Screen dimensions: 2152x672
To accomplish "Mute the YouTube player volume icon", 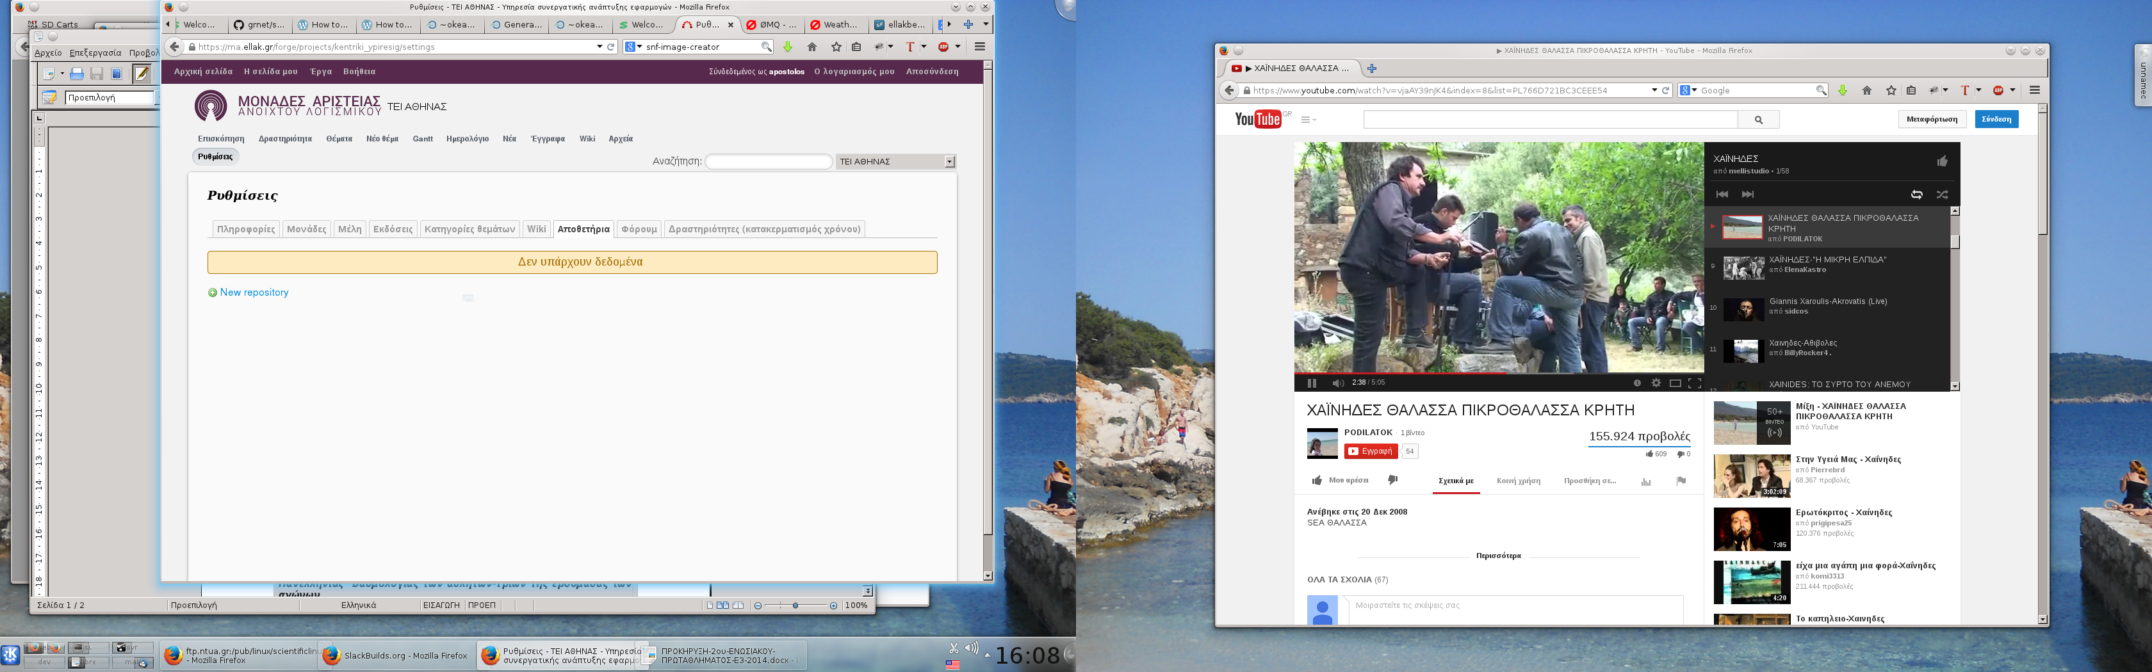I will 1337,383.
